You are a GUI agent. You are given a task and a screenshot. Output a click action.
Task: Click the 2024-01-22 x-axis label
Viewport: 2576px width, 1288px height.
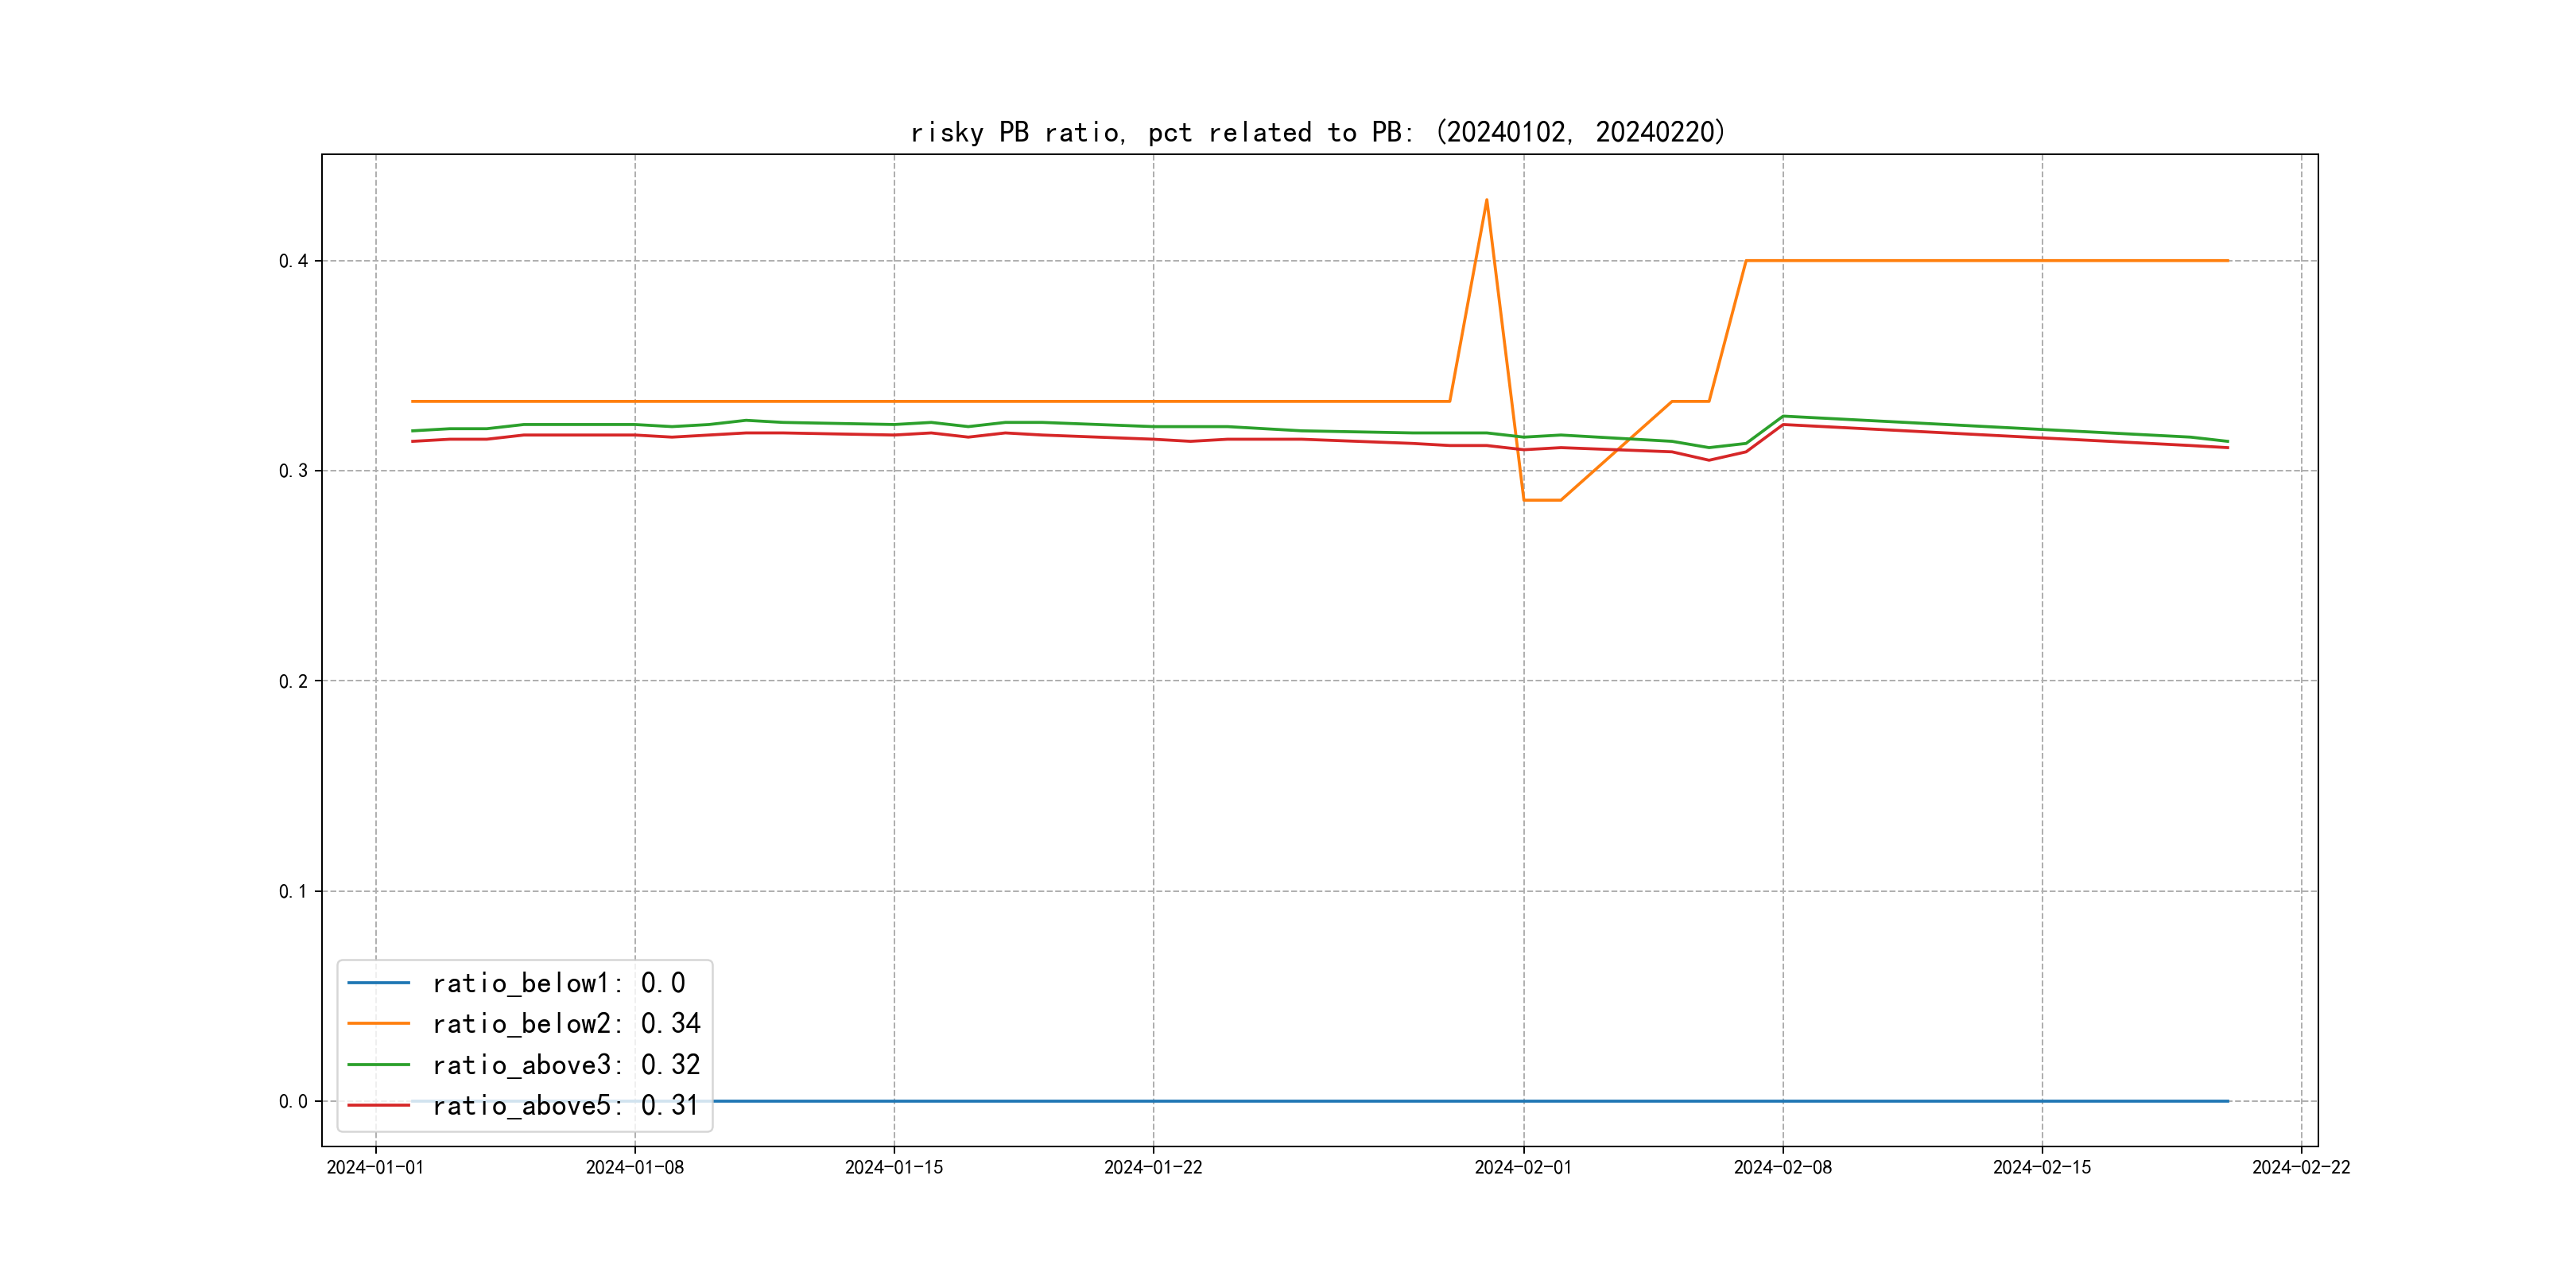(x=1153, y=1167)
